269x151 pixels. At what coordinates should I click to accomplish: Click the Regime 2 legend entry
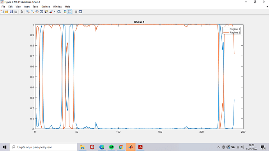(232, 32)
